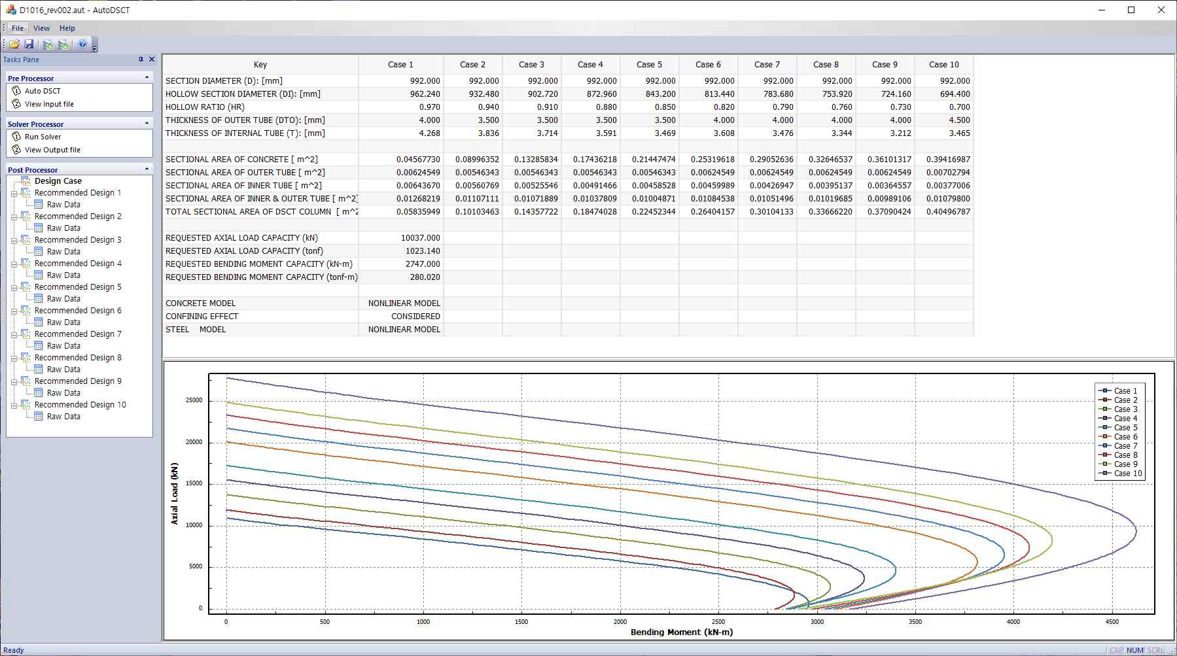
Task: Select Recommended Design 10 in tree
Action: coord(80,405)
